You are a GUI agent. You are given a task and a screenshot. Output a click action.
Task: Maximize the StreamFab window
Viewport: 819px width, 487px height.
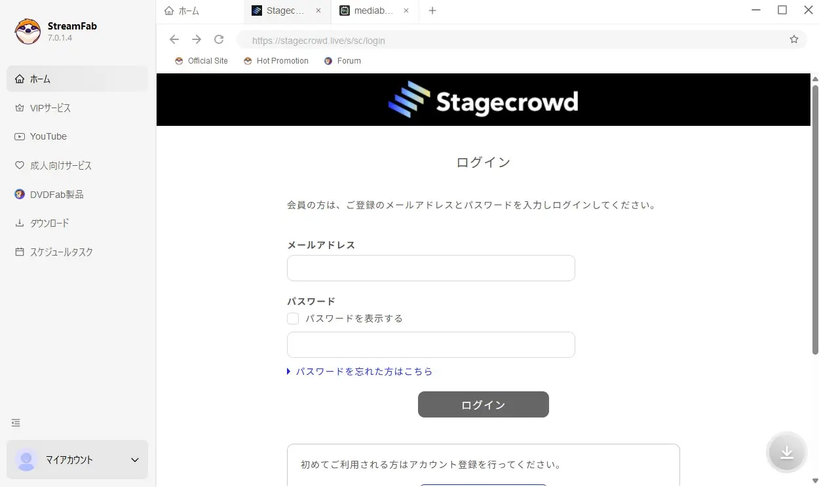tap(782, 10)
